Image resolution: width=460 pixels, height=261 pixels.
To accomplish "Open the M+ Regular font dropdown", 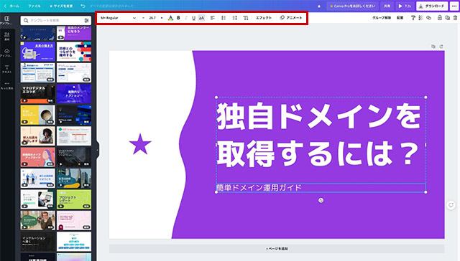I will click(x=118, y=18).
